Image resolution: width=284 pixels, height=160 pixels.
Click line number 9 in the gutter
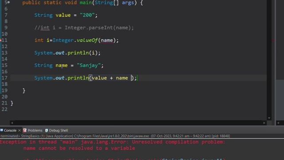pos(6,28)
